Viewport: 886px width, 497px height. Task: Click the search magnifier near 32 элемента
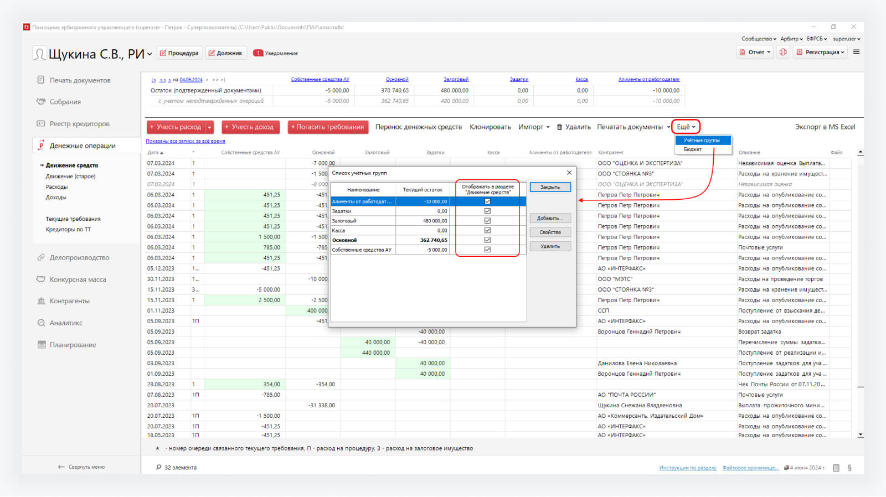159,467
